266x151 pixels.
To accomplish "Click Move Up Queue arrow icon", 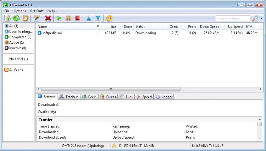I will (89, 18).
